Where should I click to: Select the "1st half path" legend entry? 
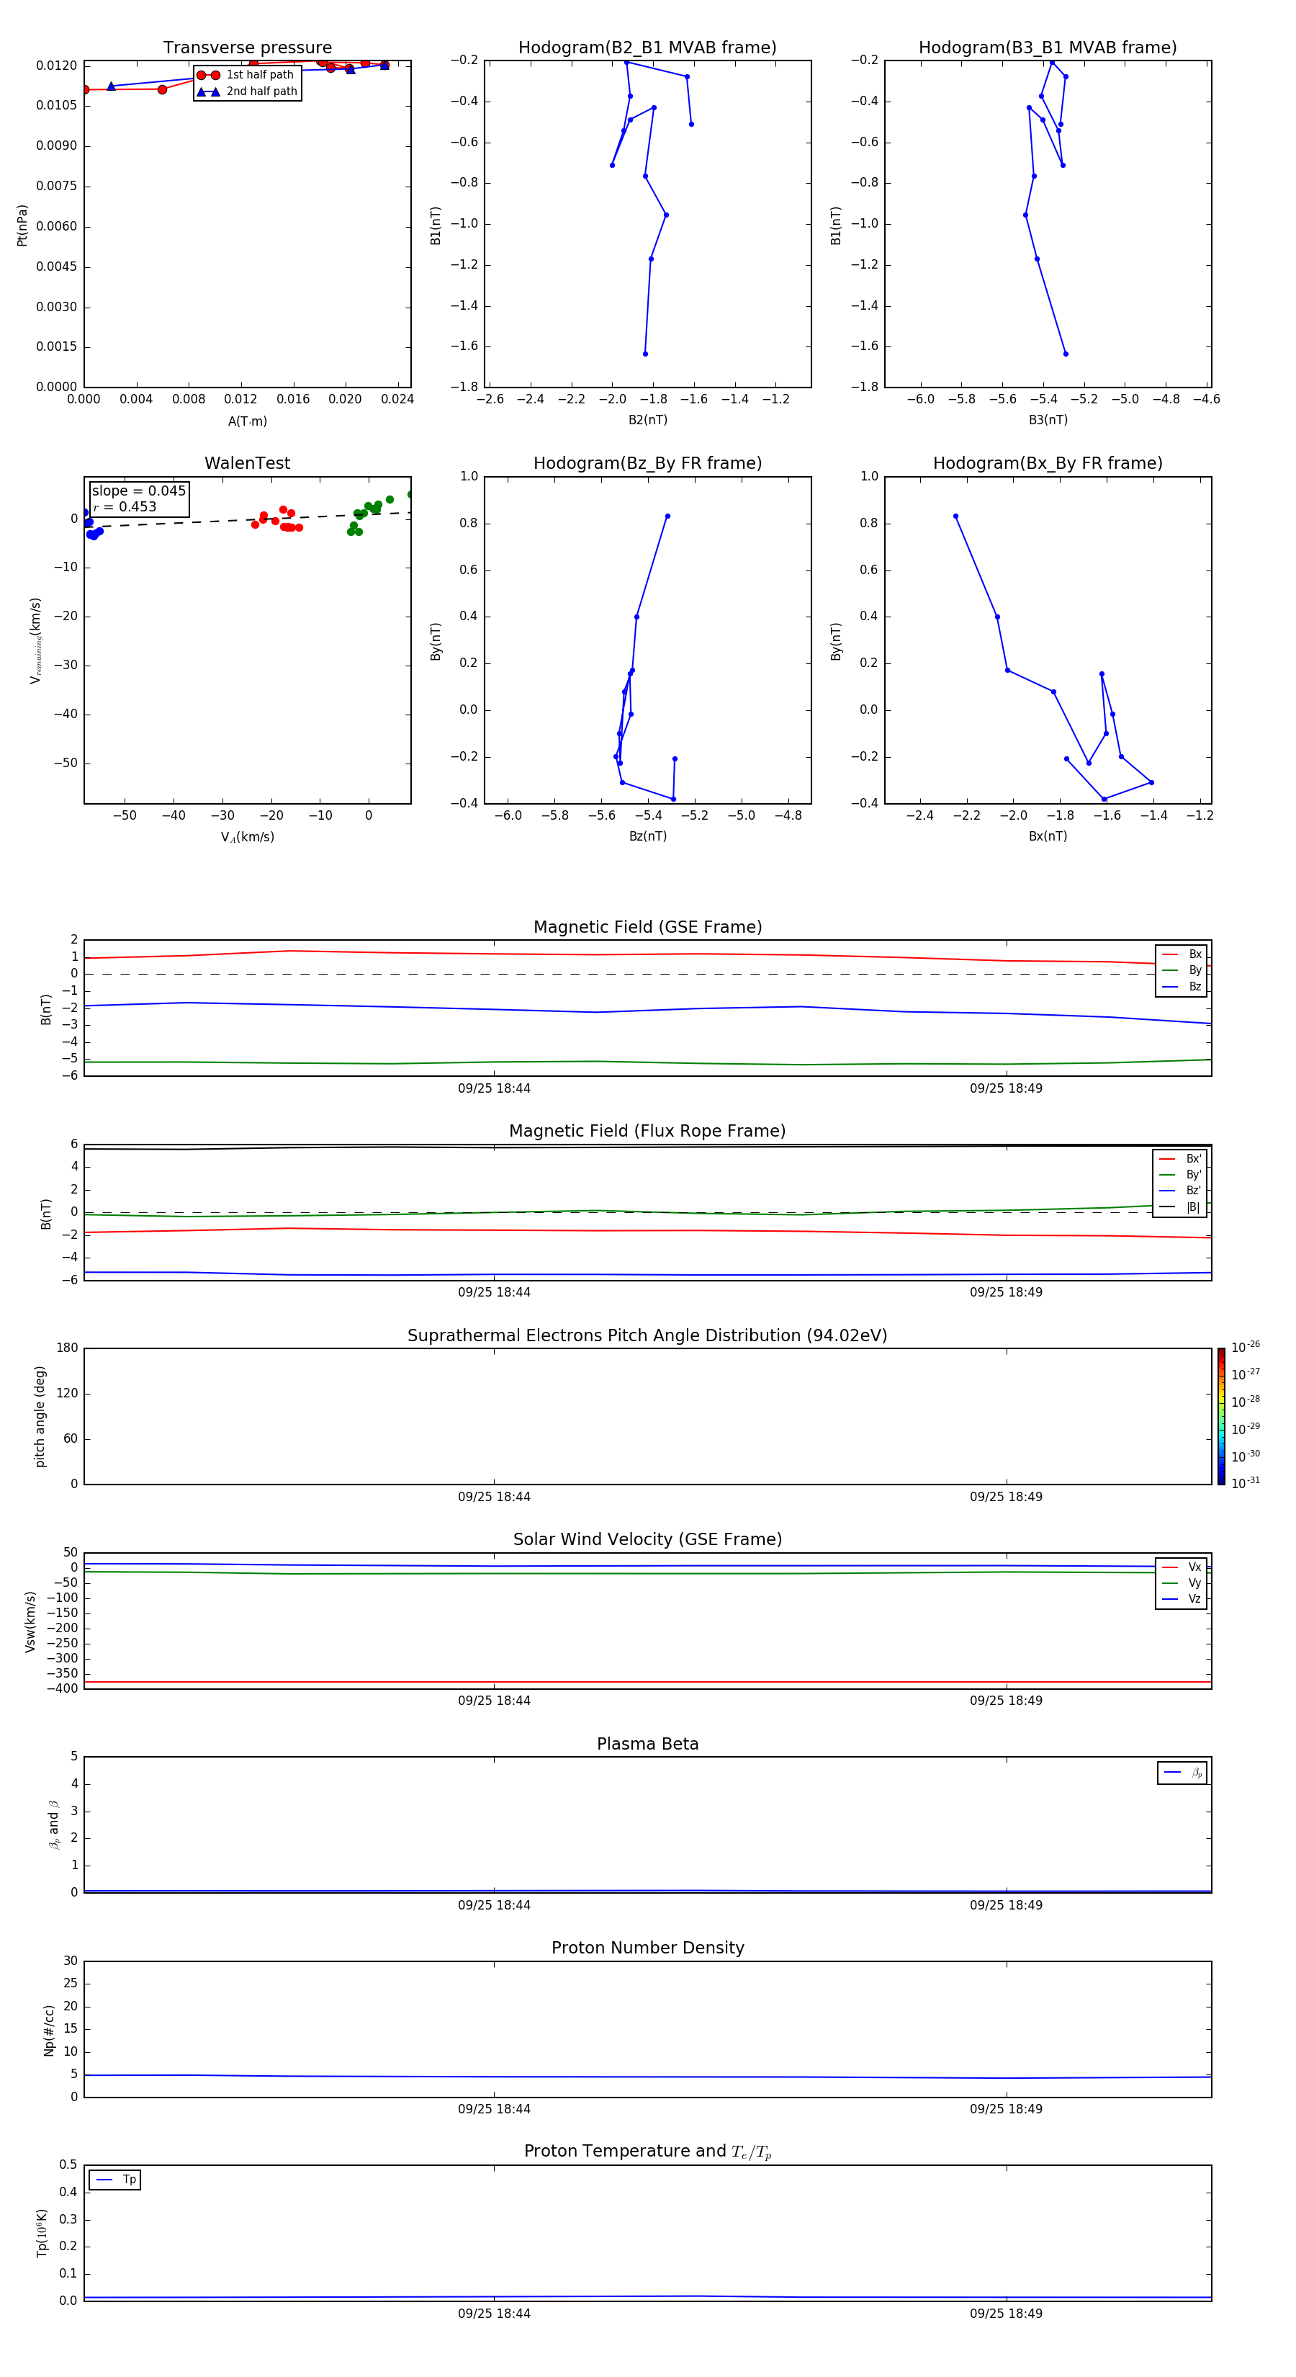(246, 75)
